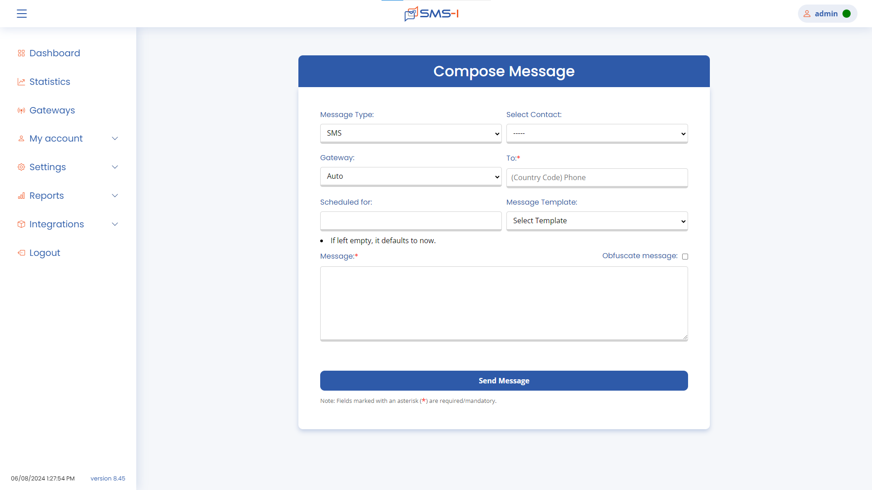
Task: Toggle the hamburger sidebar menu icon
Action: coord(22,14)
